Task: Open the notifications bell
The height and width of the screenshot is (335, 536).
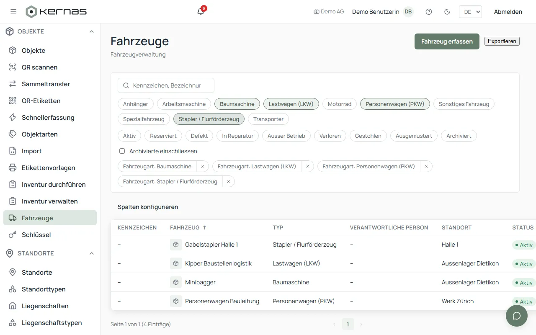Action: tap(201, 12)
